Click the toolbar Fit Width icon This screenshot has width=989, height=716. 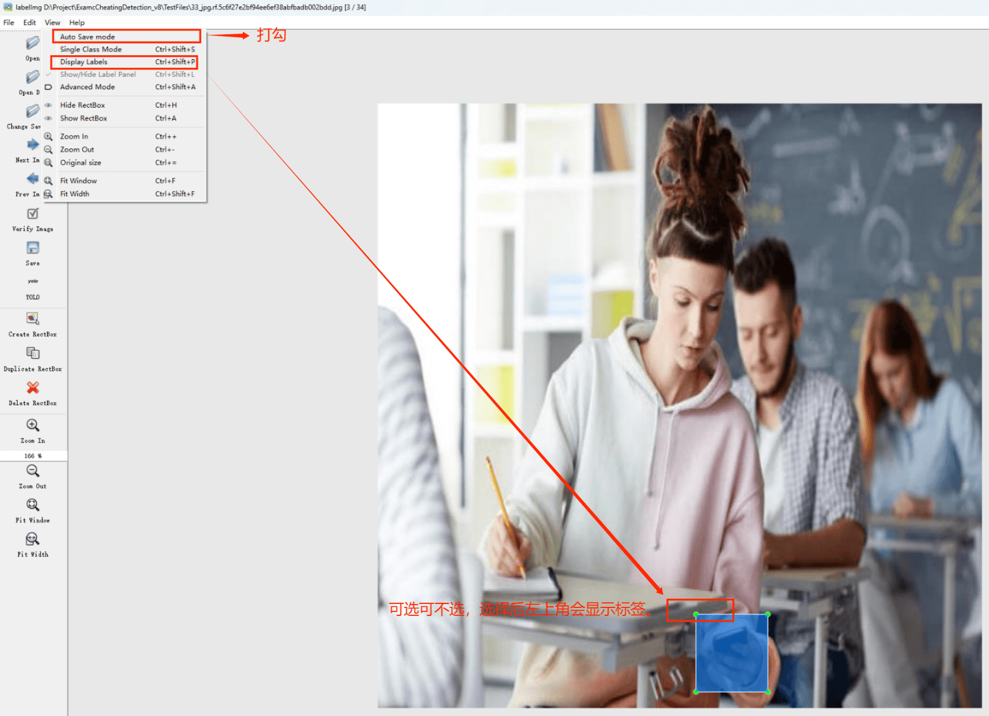(32, 539)
